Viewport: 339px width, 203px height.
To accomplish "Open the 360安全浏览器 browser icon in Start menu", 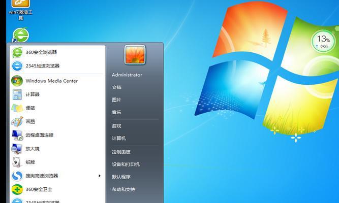I will tap(17, 52).
